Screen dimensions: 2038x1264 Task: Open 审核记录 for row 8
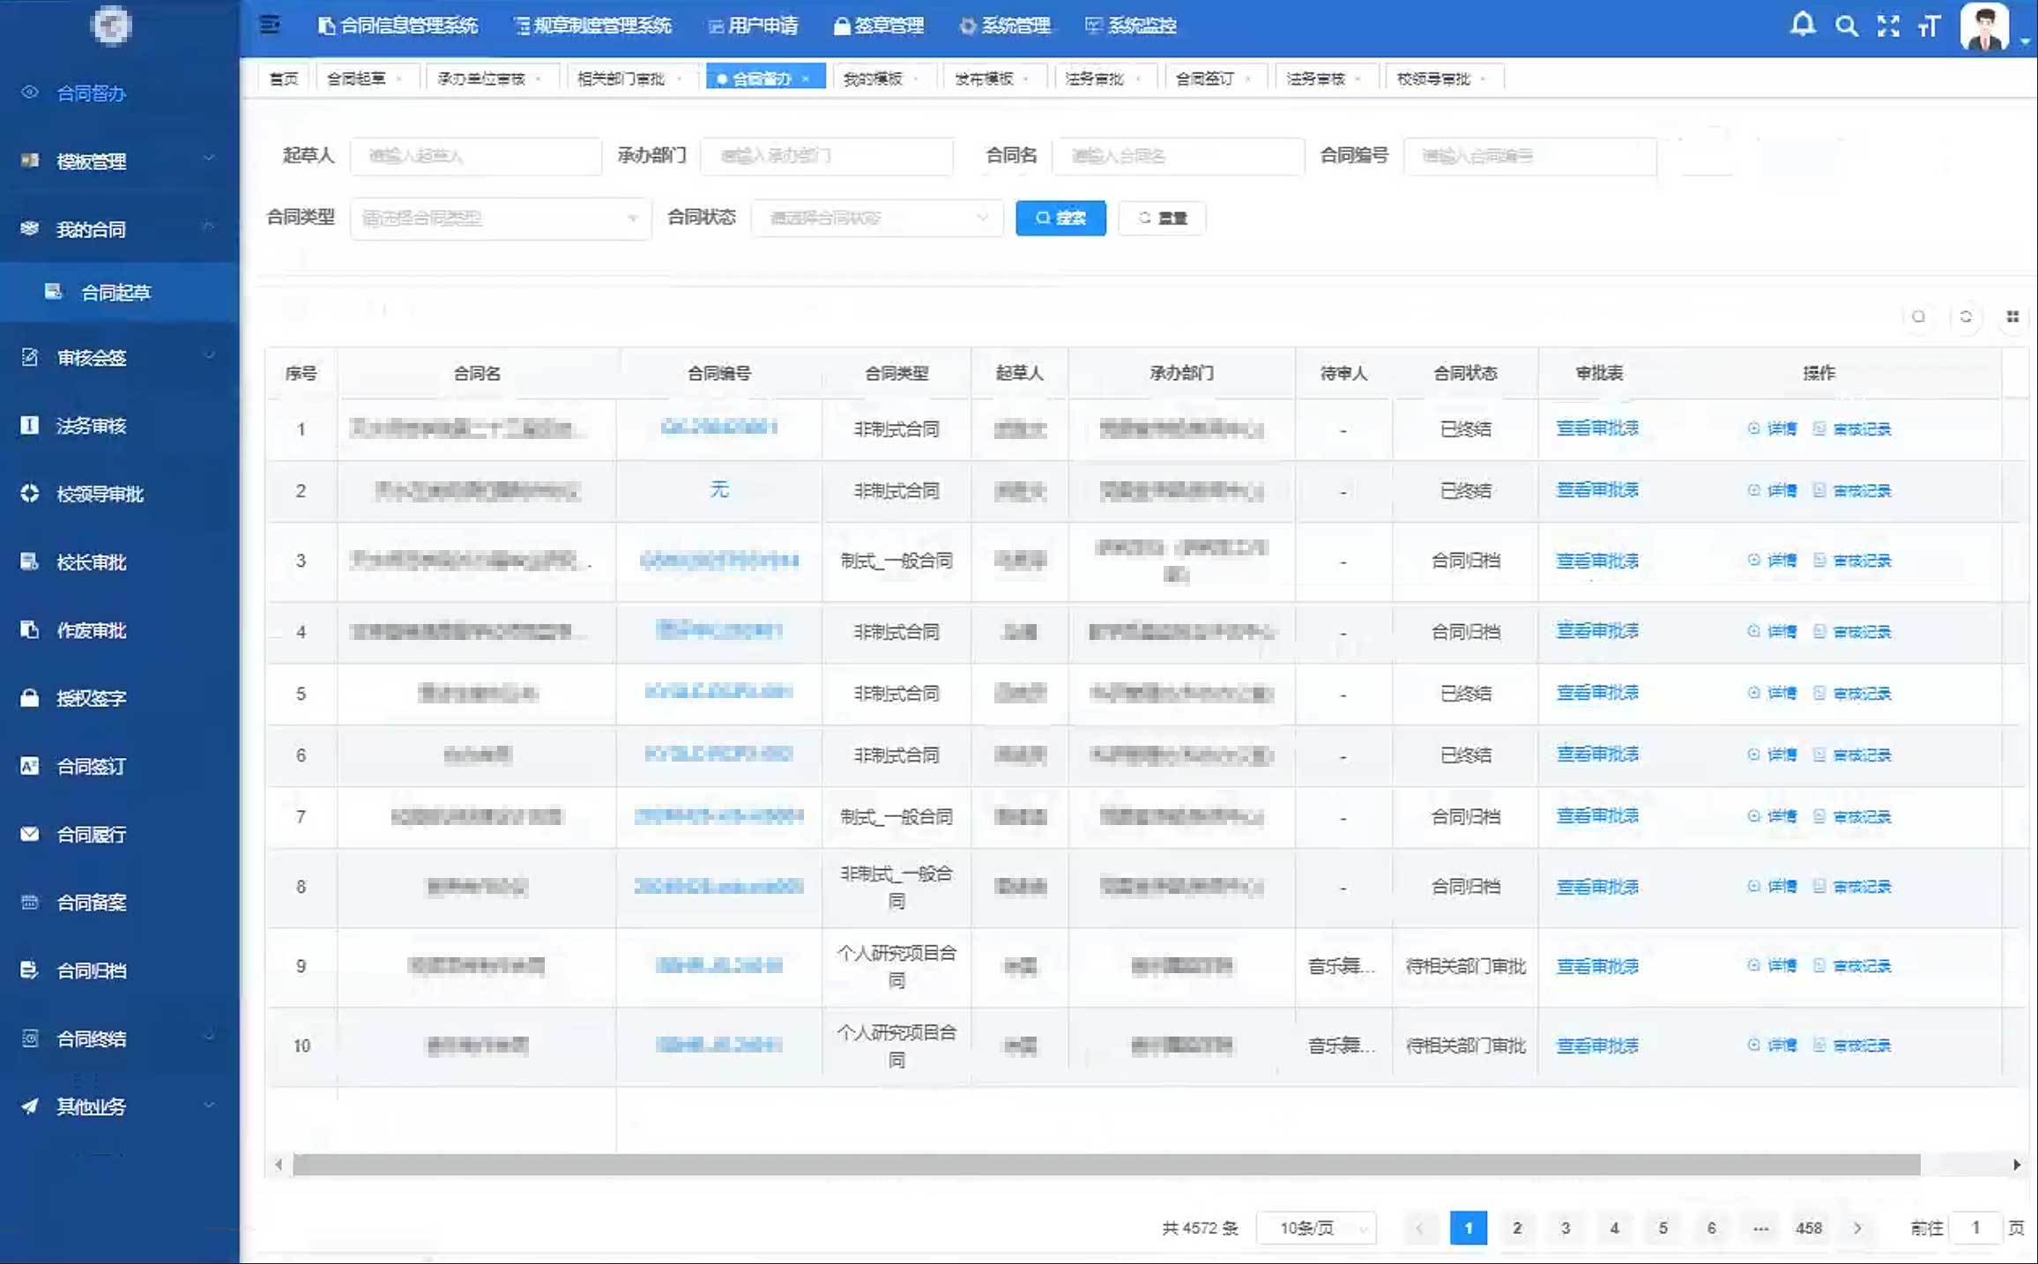(1852, 887)
